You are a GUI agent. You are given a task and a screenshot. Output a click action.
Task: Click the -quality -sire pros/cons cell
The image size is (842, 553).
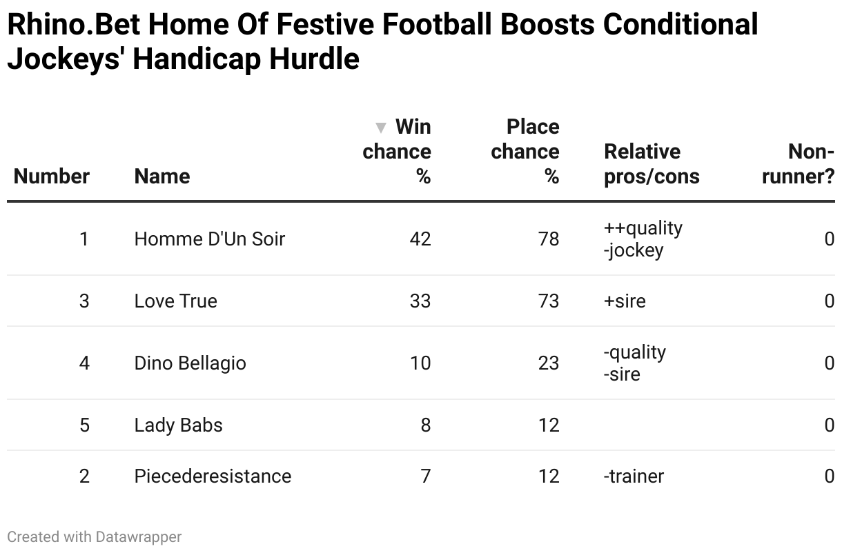635,363
